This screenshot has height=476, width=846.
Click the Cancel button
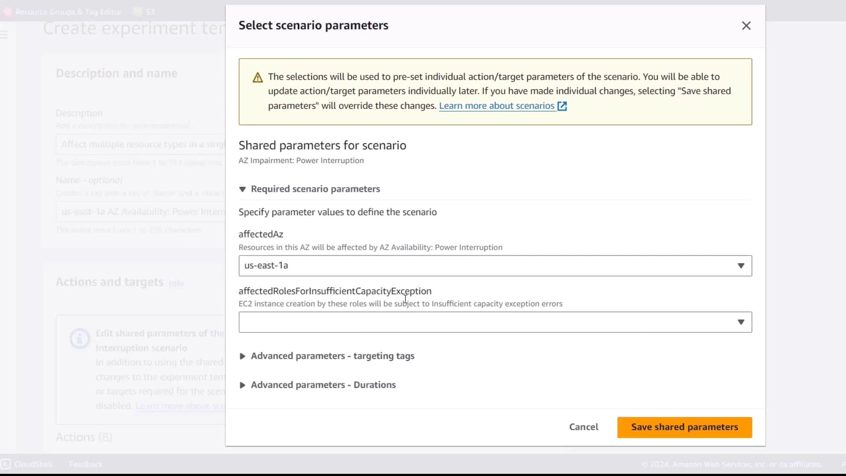[x=583, y=427]
